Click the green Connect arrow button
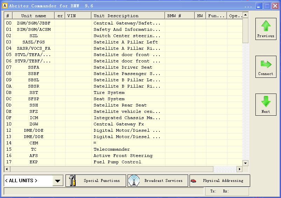Image resolution: width=281 pixels, height=198 pixels. (x=266, y=67)
